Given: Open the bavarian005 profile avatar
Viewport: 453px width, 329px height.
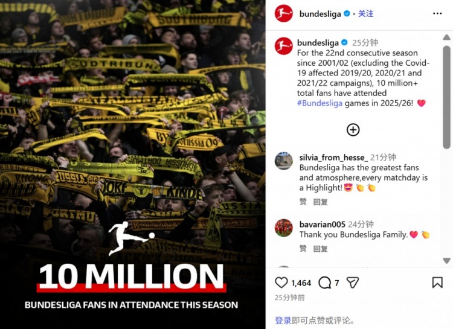Looking at the screenshot, I should click(283, 228).
